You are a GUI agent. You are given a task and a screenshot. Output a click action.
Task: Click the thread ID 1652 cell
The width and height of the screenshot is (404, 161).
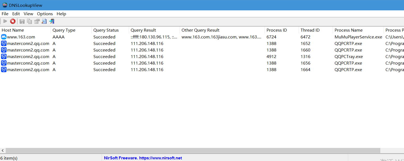coord(305,43)
